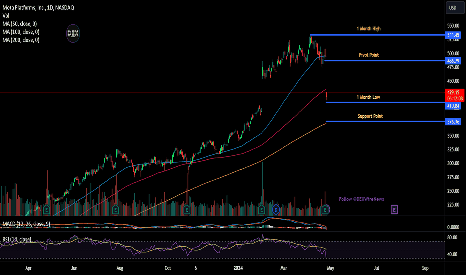
Task: Select the blue Support Point horizontal line
Action: (x=385, y=121)
